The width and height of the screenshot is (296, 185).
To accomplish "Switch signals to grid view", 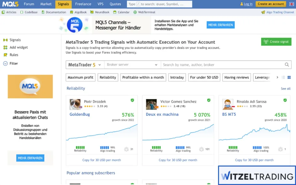I will (x=289, y=77).
